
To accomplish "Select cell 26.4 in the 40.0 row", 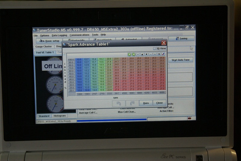I will pyautogui.click(x=117, y=81).
